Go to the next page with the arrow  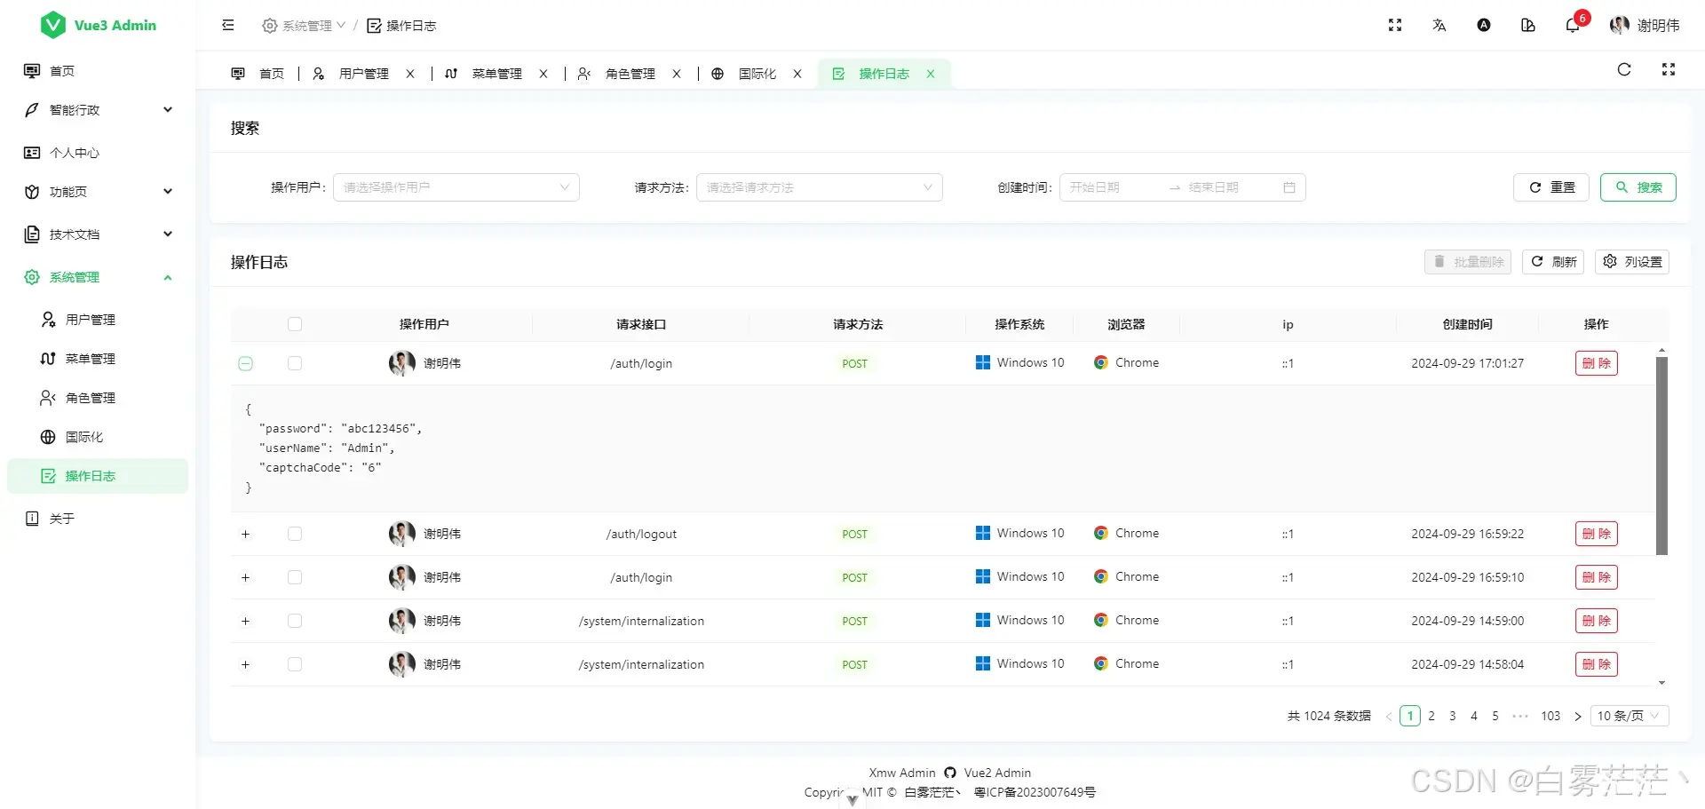1578,716
